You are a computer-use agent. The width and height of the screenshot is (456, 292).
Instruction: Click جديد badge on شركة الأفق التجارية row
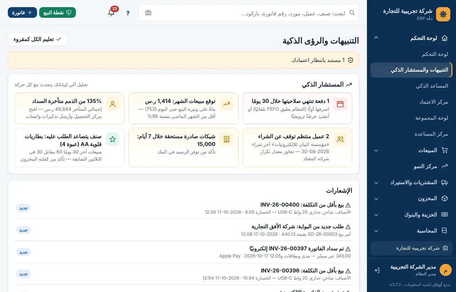coord(24,230)
